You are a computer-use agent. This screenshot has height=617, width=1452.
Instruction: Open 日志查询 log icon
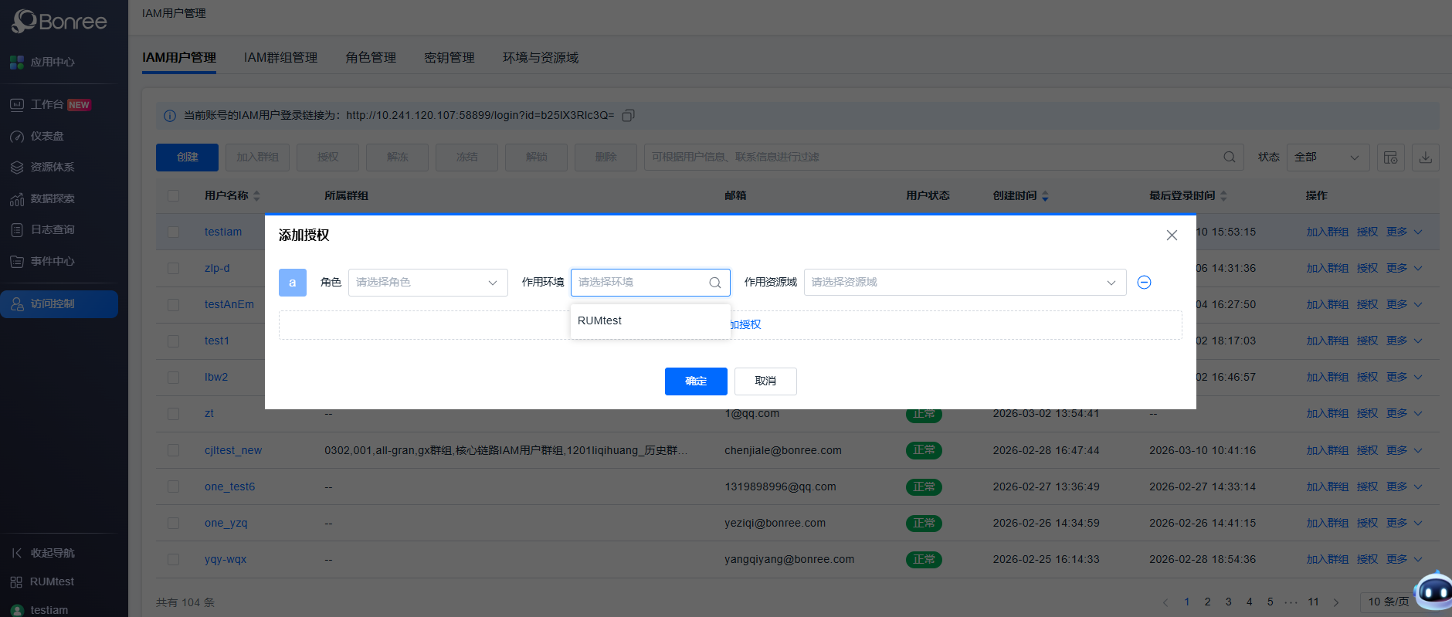[17, 230]
